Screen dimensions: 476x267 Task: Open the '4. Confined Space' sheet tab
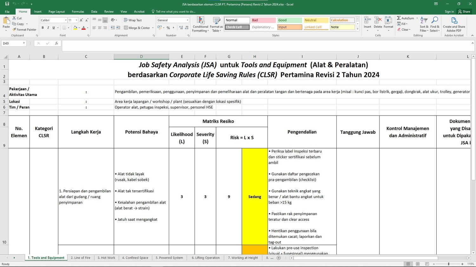tap(135, 258)
